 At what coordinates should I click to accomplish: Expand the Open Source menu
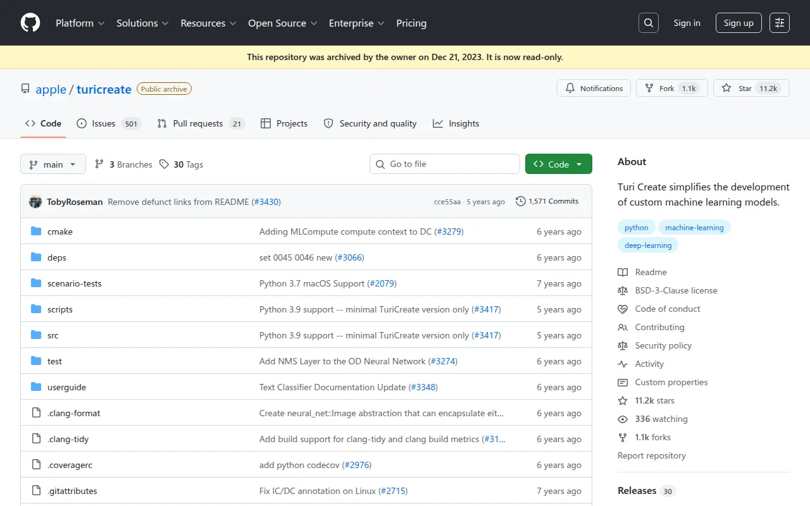(282, 23)
